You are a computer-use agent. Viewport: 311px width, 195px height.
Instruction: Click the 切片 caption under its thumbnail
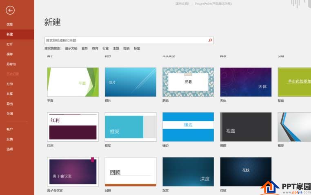pyautogui.click(x=108, y=101)
